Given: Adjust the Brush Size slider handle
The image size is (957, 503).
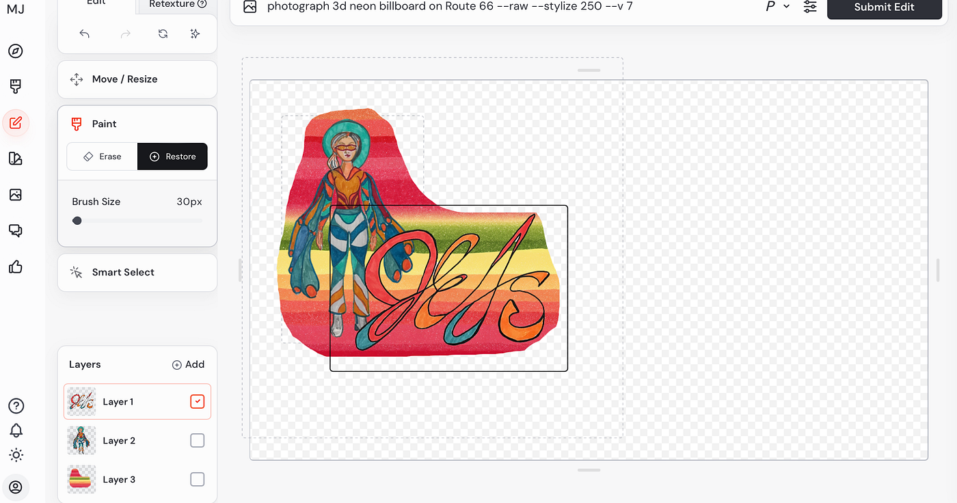Looking at the screenshot, I should point(77,221).
